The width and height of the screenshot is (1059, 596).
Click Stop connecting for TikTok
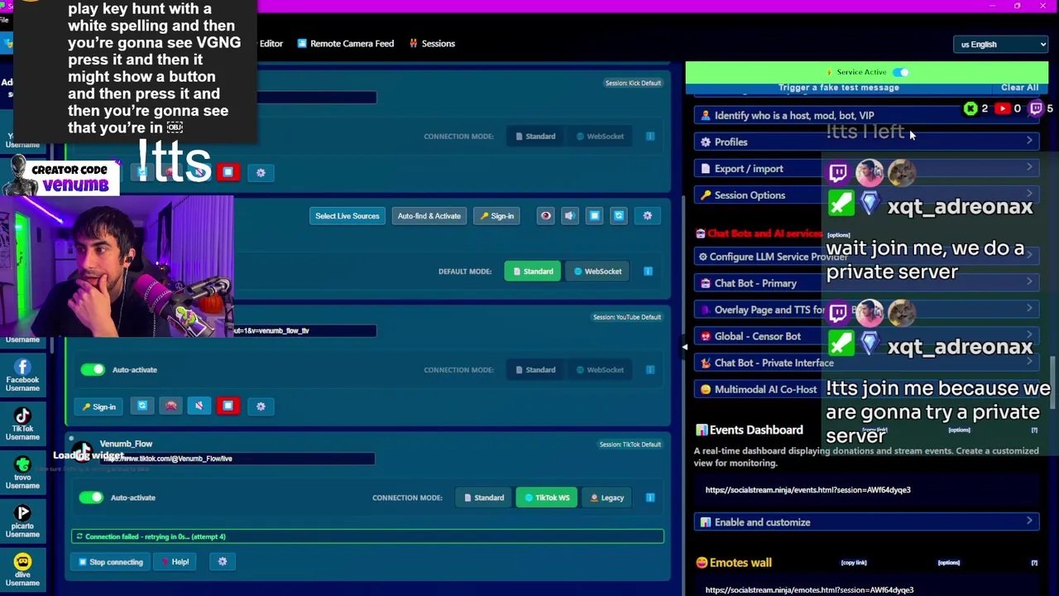click(110, 562)
